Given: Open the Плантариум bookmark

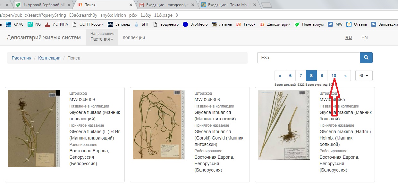Looking at the screenshot, I should [x=309, y=24].
